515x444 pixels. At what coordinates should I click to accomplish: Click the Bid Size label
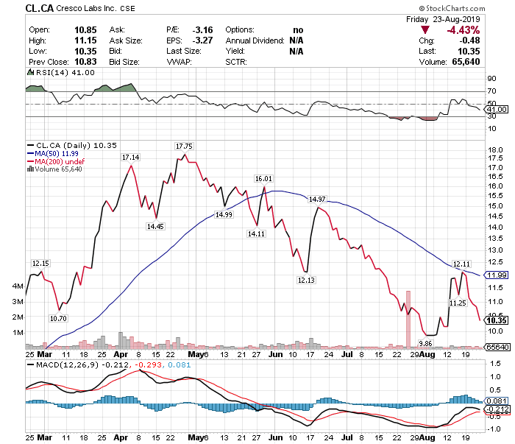click(124, 62)
